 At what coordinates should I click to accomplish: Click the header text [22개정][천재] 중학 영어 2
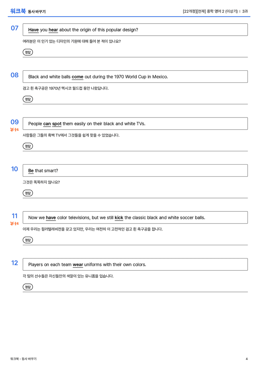coord(204,11)
